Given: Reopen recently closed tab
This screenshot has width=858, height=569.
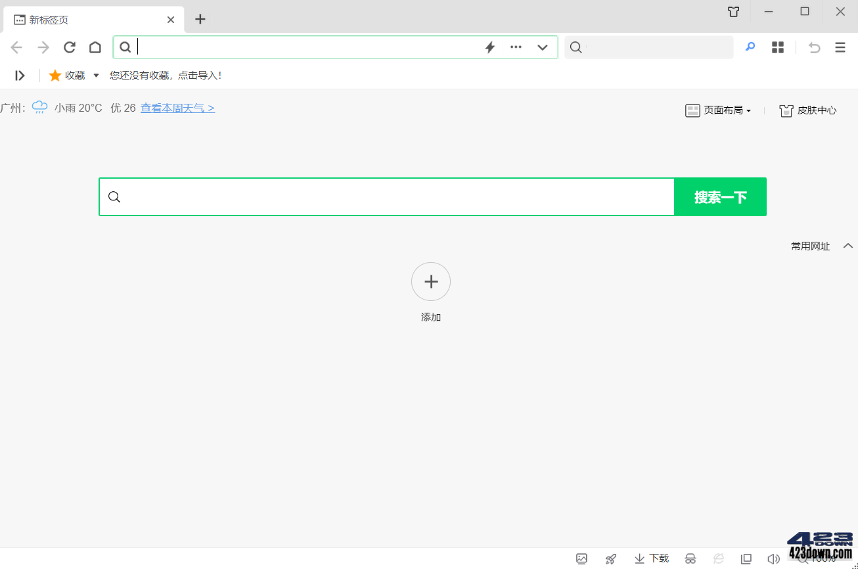Looking at the screenshot, I should point(814,47).
